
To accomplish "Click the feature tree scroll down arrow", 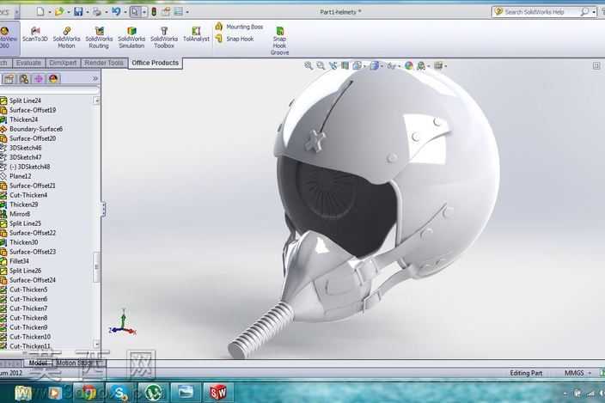I will 96,344.
